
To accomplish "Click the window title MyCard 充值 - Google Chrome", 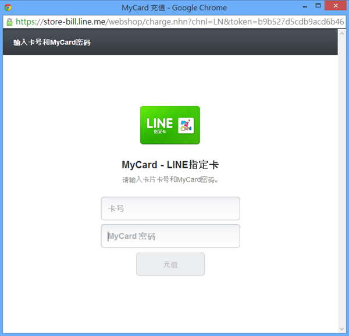I will pyautogui.click(x=174, y=8).
